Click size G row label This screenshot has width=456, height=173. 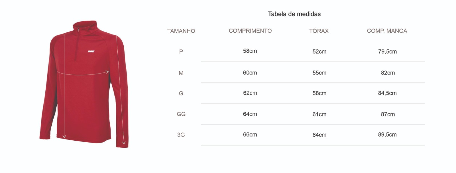tap(181, 93)
